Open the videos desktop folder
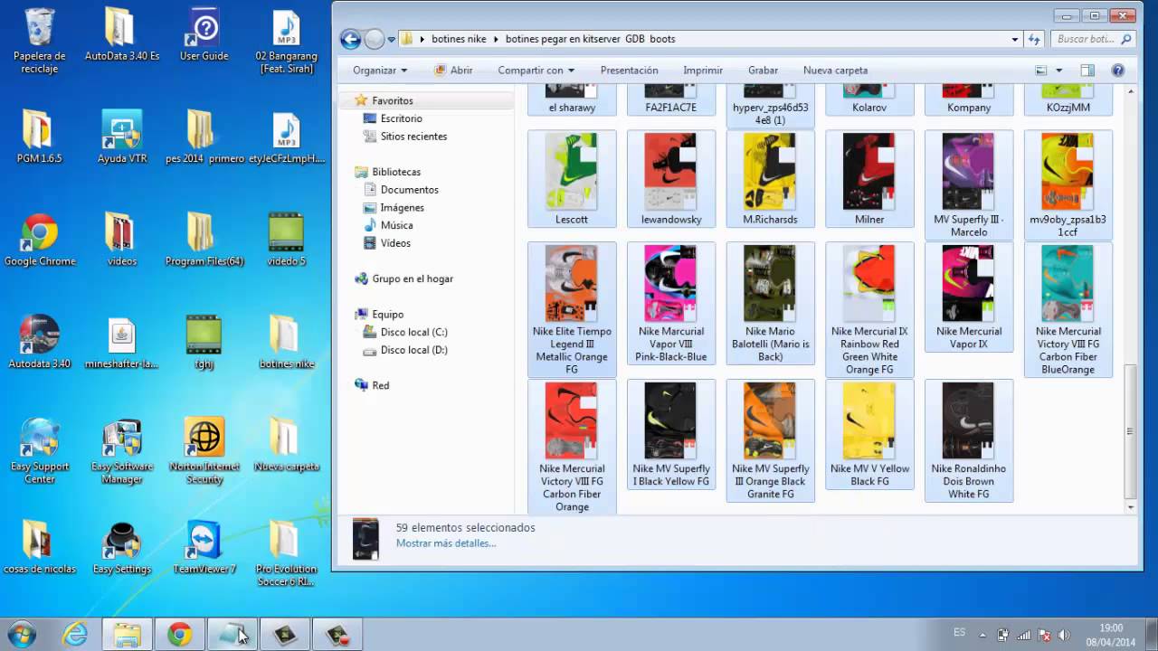The height and width of the screenshot is (651, 1158). tap(122, 241)
